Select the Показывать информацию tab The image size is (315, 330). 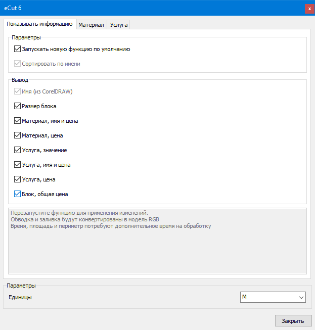(x=39, y=24)
